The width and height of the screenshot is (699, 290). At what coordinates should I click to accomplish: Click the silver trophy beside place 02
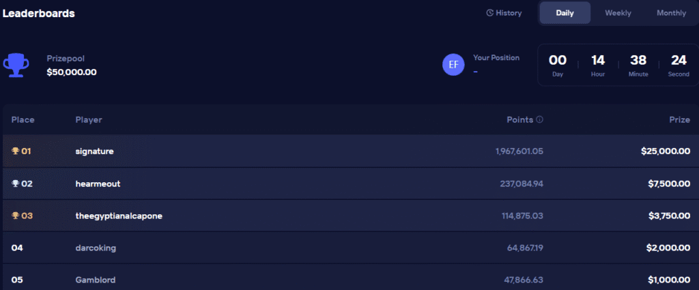(16, 184)
